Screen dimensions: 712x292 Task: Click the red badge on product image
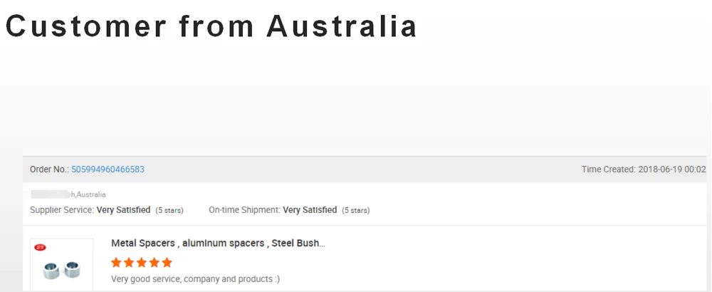(41, 247)
